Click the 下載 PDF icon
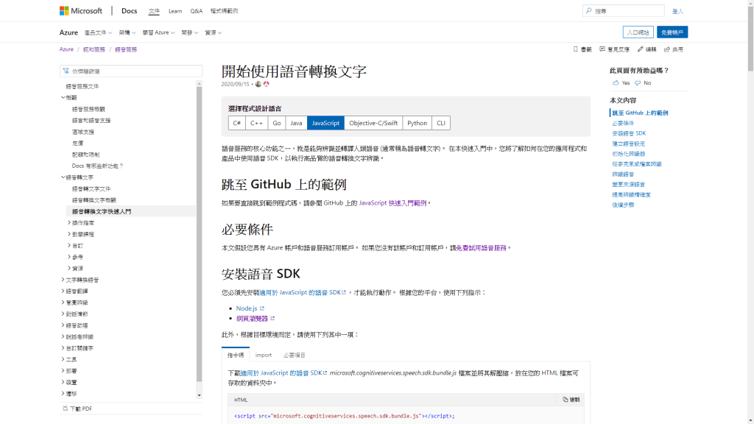This screenshot has height=424, width=754. [66, 409]
